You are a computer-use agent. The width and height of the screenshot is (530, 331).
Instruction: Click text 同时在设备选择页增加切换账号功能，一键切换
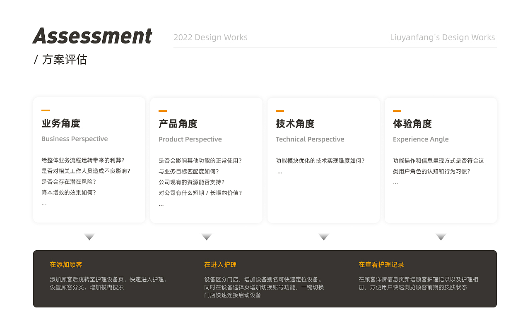pyautogui.click(x=264, y=287)
